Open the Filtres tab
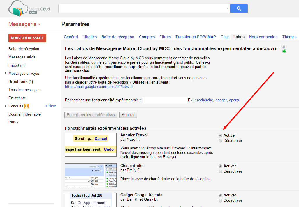299x207 pixels. point(165,37)
